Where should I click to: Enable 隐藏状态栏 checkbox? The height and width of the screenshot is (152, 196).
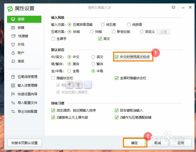click(x=53, y=78)
